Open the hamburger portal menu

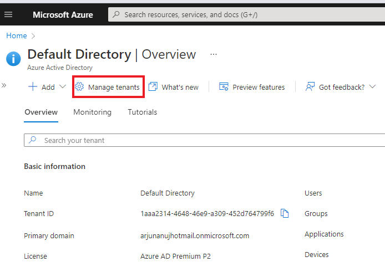pyautogui.click(x=8, y=14)
